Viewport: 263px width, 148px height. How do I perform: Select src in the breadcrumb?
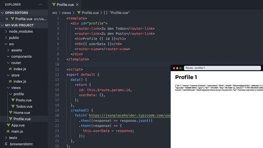point(55,13)
